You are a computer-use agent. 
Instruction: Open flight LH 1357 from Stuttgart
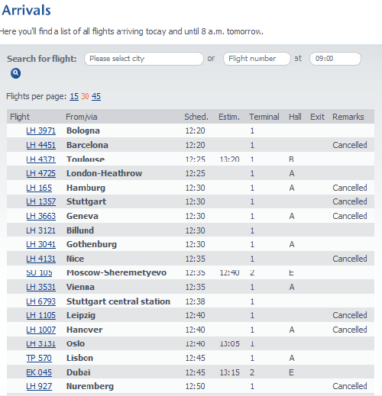pos(40,201)
